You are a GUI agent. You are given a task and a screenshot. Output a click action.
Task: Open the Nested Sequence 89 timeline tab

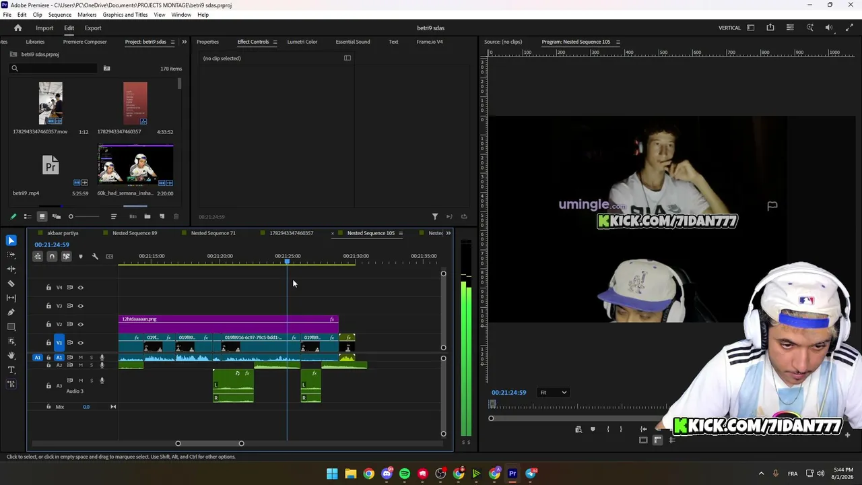pyautogui.click(x=135, y=233)
